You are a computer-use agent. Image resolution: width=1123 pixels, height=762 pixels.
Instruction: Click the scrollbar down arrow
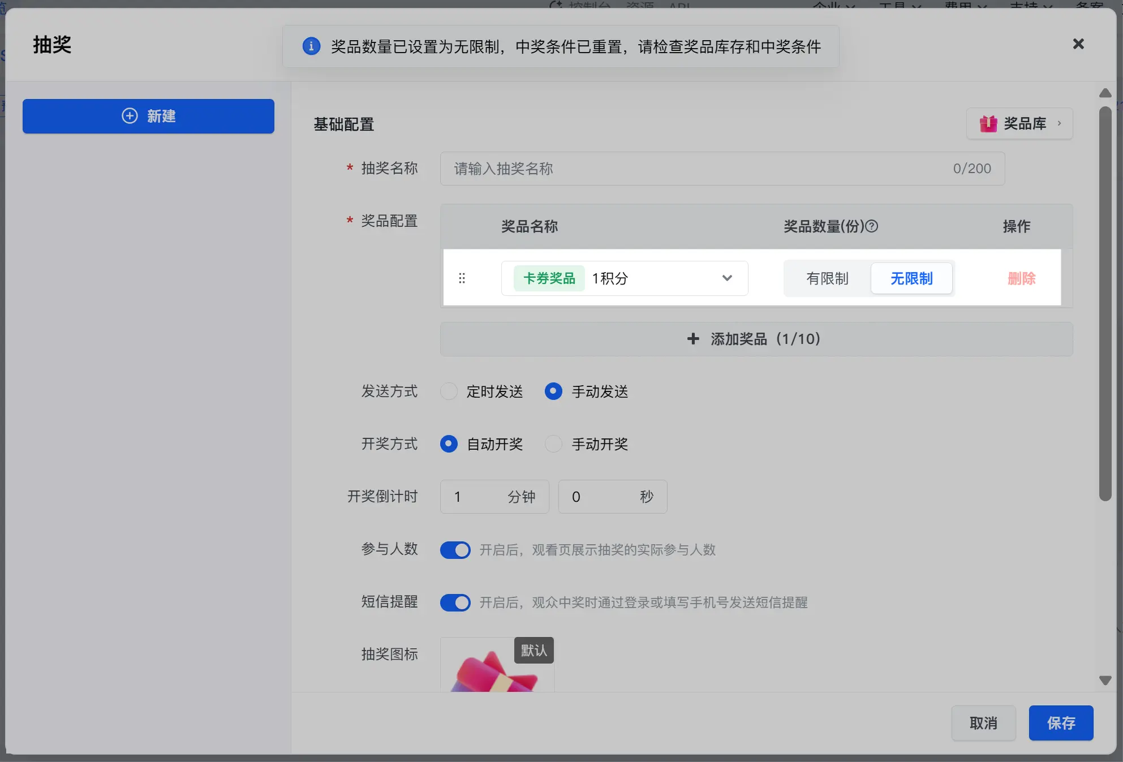click(x=1105, y=680)
